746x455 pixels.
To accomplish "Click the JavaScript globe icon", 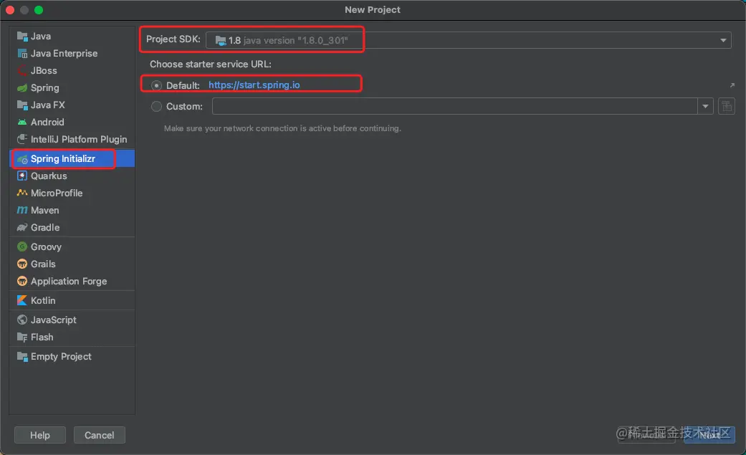I will pyautogui.click(x=22, y=320).
